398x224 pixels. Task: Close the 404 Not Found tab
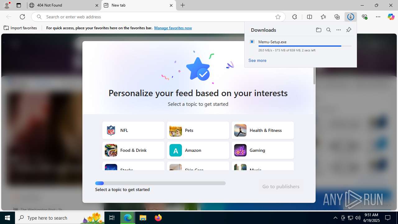click(97, 5)
